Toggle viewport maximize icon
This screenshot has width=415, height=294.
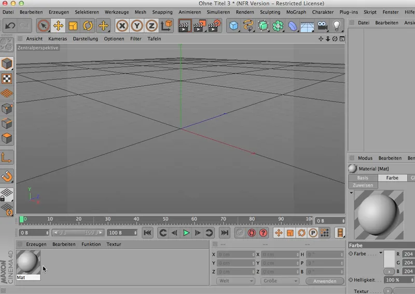(x=342, y=39)
